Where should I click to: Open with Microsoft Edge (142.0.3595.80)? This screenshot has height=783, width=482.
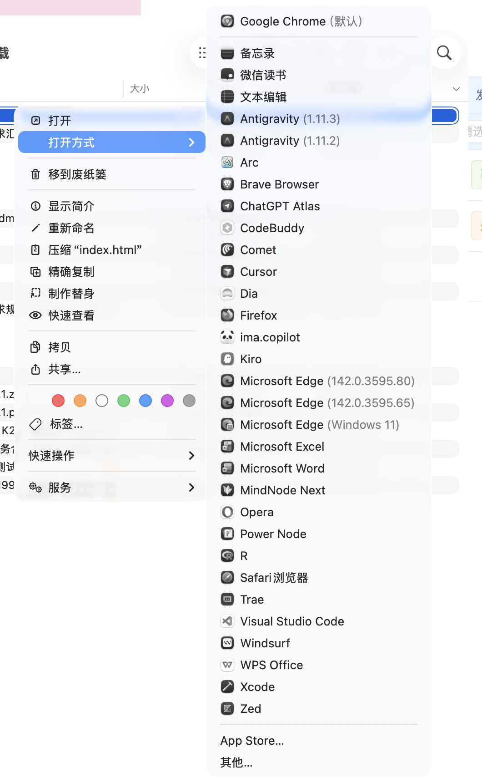pyautogui.click(x=319, y=381)
